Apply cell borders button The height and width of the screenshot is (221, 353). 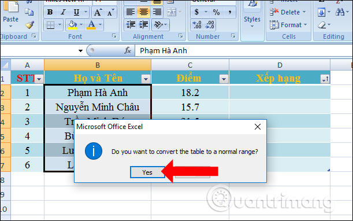tap(50, 25)
